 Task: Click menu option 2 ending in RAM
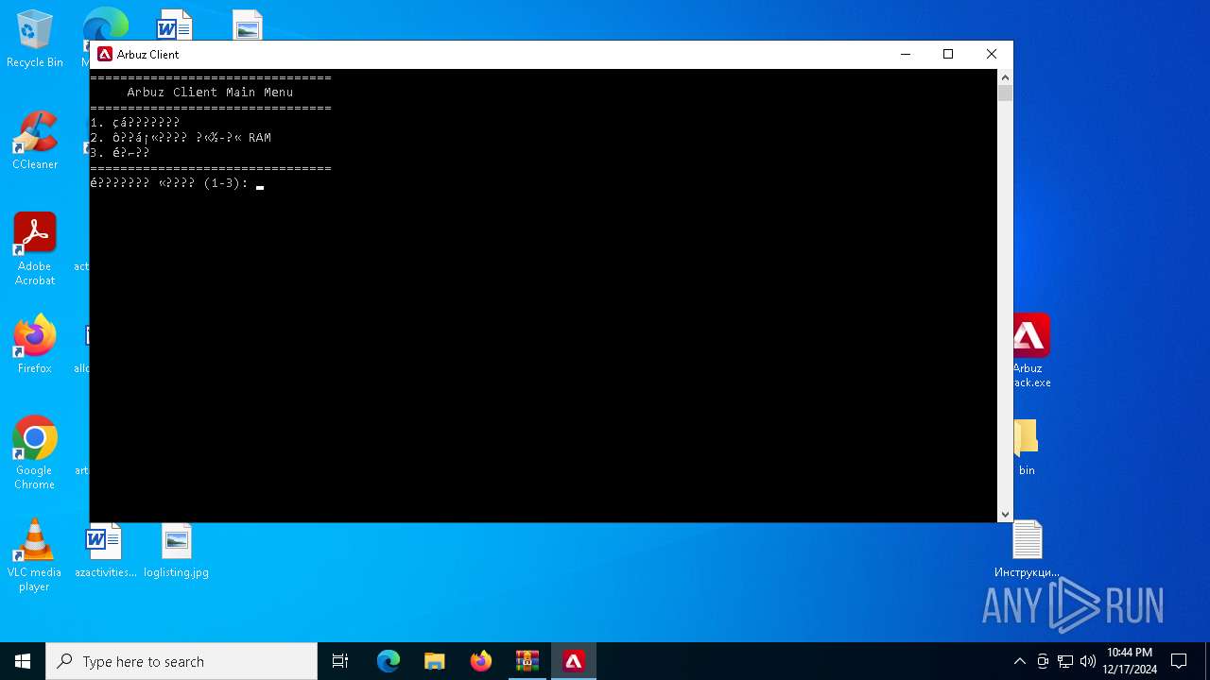pyautogui.click(x=181, y=138)
